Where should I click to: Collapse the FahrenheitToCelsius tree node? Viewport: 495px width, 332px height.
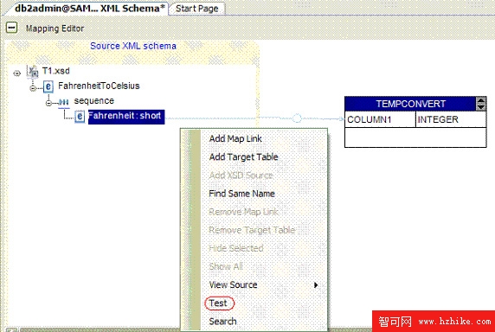coord(33,88)
